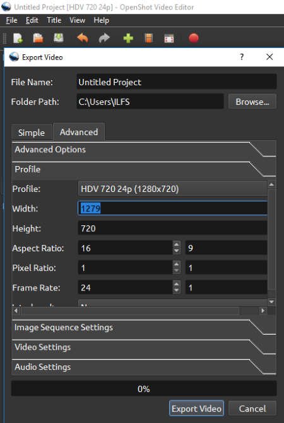Click the Folder Path input field

(150, 102)
